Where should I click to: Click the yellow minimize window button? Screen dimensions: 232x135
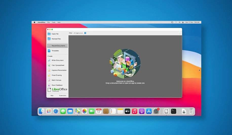pyautogui.click(x=50, y=30)
